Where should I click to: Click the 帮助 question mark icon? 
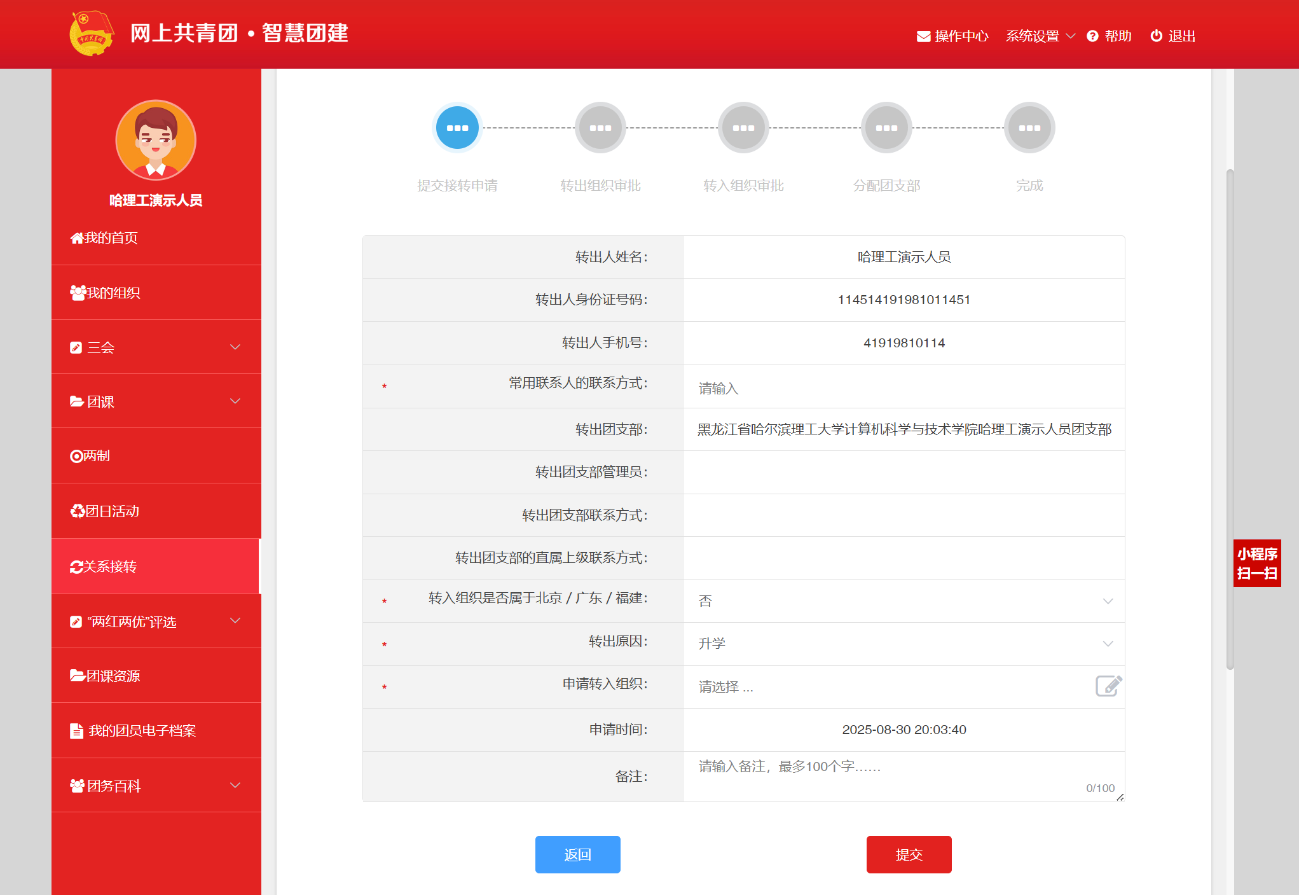click(1092, 36)
